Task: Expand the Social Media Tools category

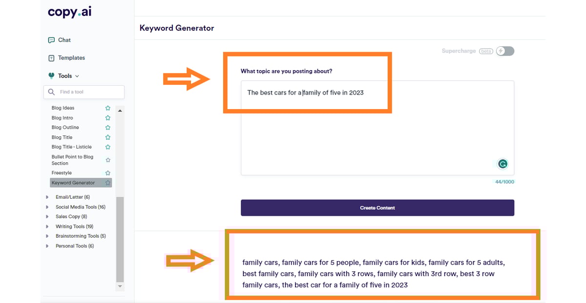Action: click(47, 207)
